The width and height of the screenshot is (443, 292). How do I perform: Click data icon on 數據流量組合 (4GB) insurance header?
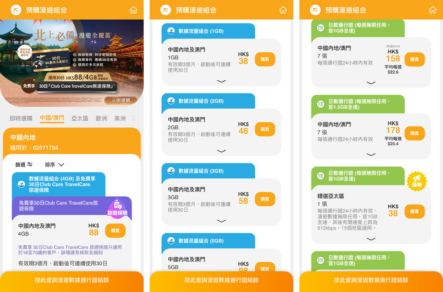click(x=21, y=185)
